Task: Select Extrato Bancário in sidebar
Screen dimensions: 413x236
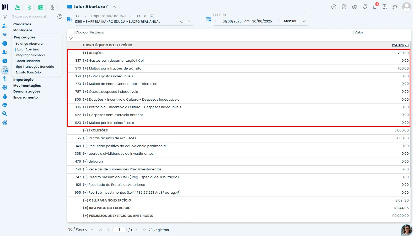Action: (x=28, y=72)
